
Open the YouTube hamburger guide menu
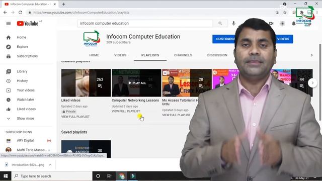coord(9,24)
